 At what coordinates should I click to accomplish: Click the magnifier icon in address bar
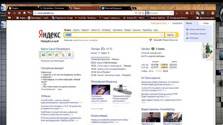pos(136,13)
